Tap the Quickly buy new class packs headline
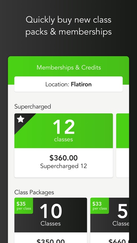Screen dimensions: 137x243 pos(68,26)
